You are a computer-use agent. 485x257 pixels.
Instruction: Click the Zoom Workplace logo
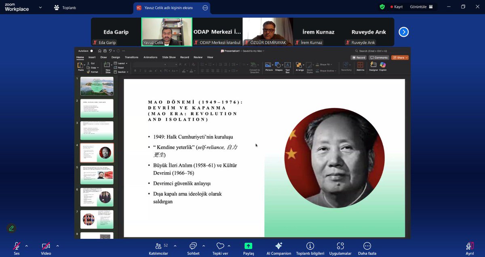[x=17, y=7]
